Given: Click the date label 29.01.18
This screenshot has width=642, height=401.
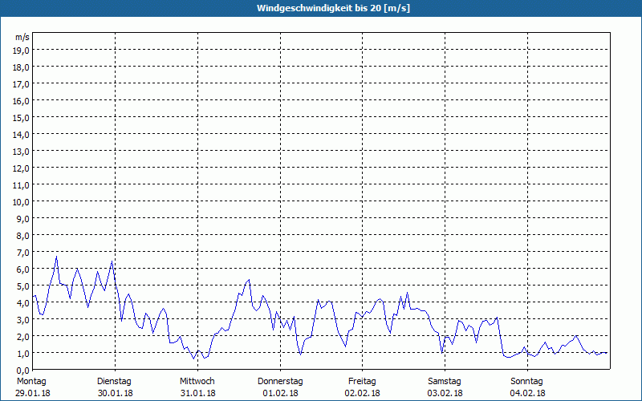Looking at the screenshot, I should coord(31,393).
